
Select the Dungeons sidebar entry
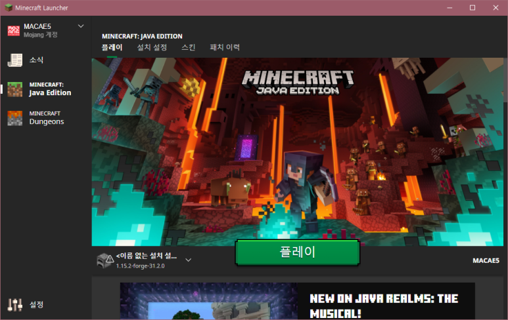pos(47,118)
